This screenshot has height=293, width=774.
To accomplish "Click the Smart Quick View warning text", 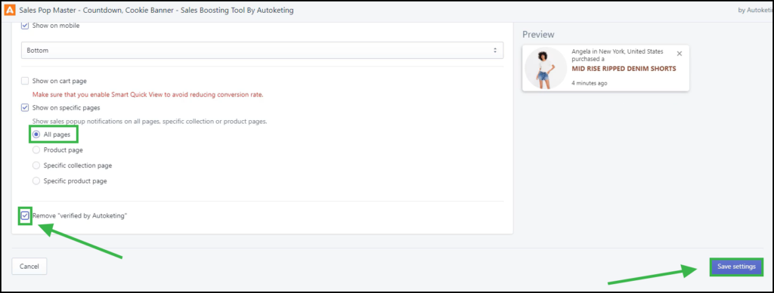I will (x=147, y=94).
